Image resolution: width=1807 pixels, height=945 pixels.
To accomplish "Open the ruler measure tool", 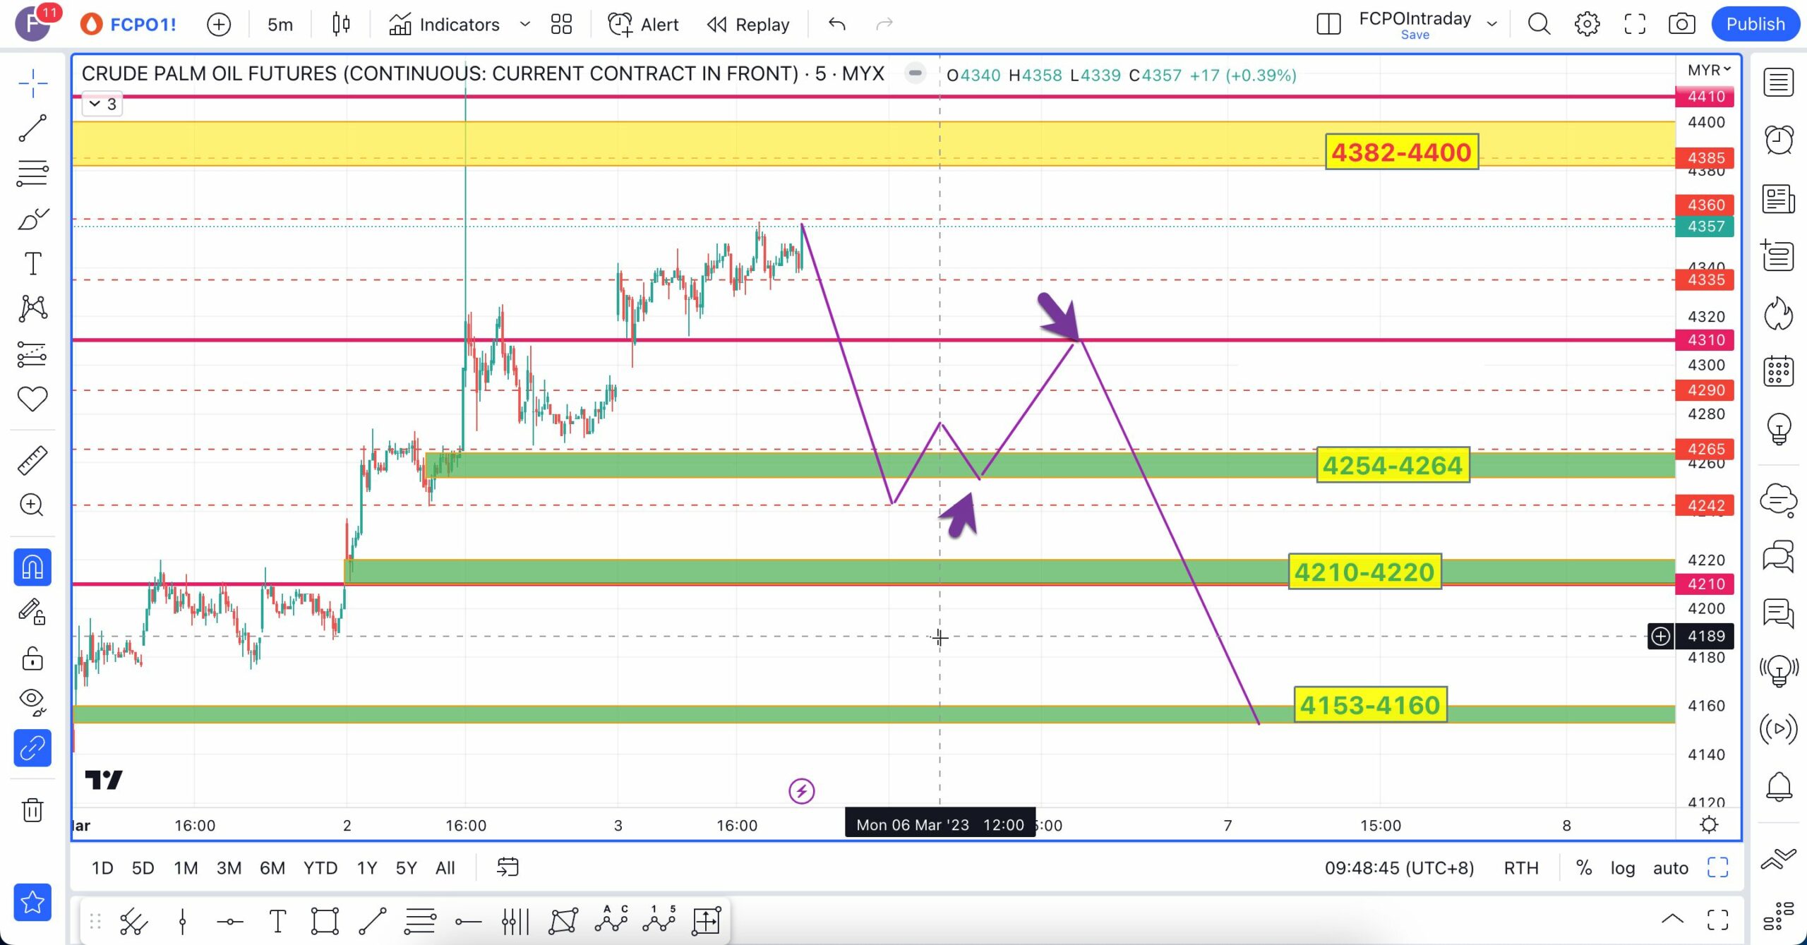I will click(x=32, y=460).
